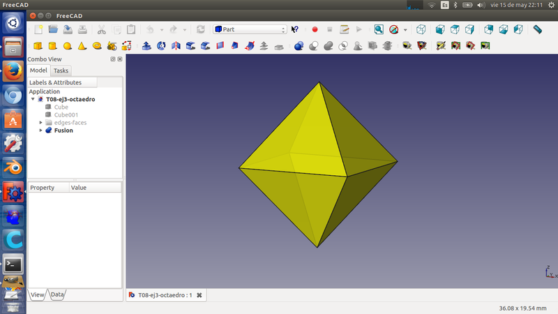Choose the Mirror tool in Part toolbar
558x314 pixels.
176,46
